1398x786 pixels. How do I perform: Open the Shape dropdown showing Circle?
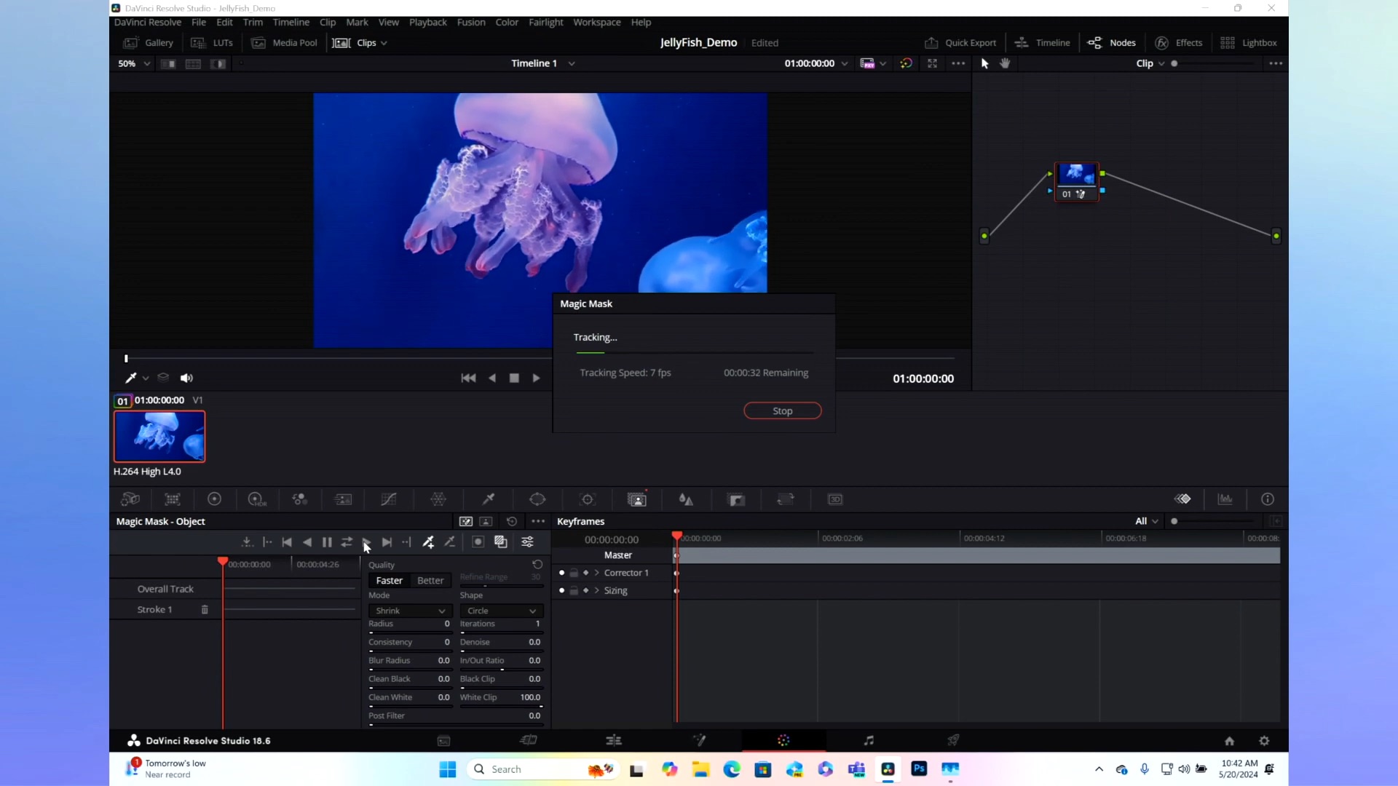[x=502, y=611]
